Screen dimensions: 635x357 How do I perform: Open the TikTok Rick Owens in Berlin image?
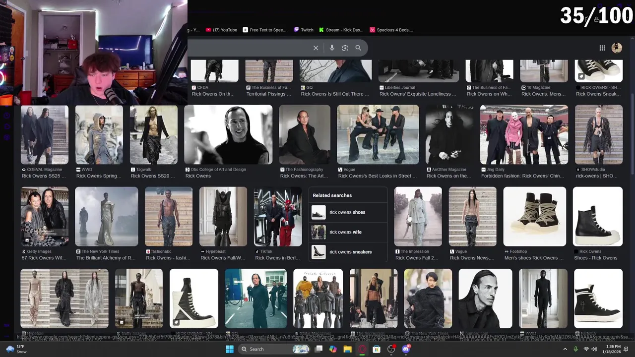[x=278, y=216]
